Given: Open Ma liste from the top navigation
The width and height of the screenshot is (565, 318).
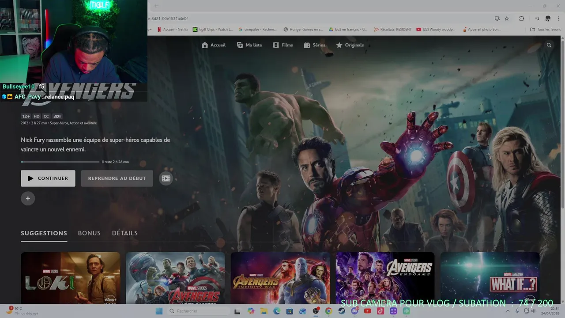Looking at the screenshot, I should 249,45.
